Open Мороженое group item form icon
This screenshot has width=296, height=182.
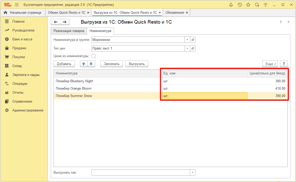[193, 40]
